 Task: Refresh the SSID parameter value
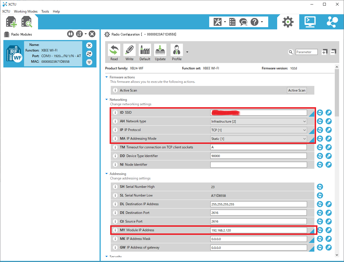[320, 113]
